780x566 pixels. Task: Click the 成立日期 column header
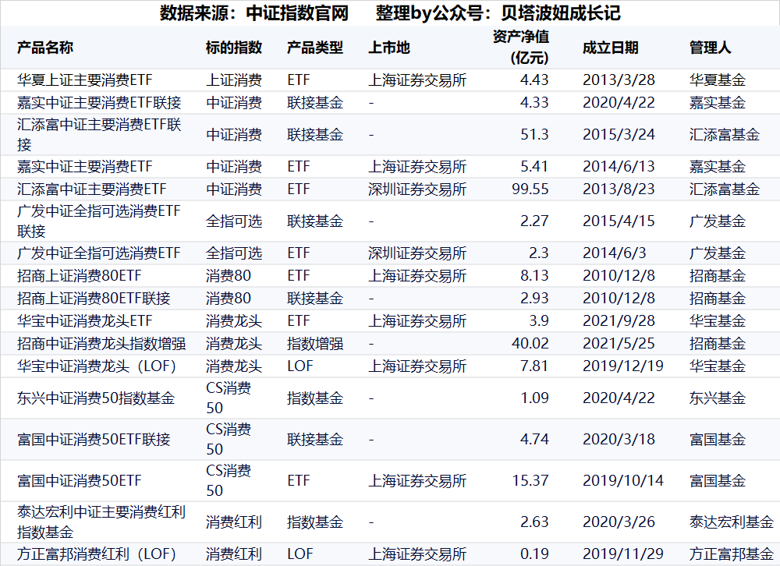(x=611, y=48)
